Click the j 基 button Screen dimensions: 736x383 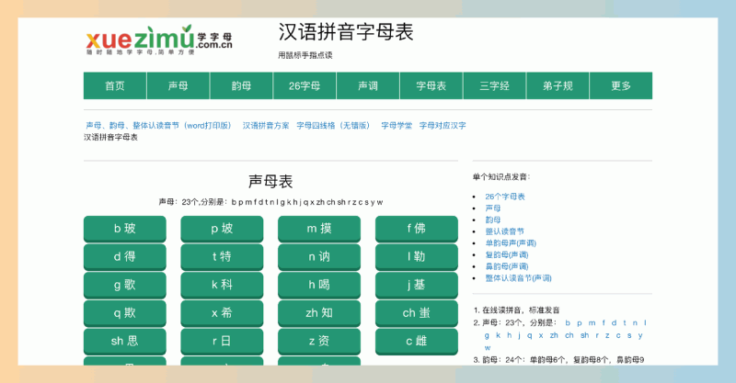tap(417, 285)
